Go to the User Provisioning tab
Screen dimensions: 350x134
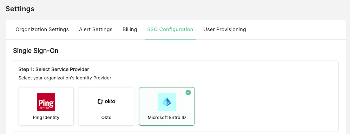[225, 29]
